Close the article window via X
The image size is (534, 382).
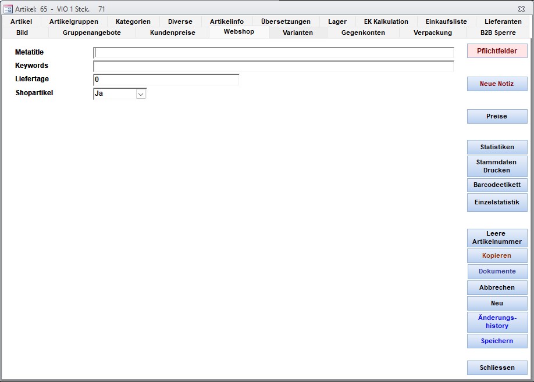coord(521,9)
